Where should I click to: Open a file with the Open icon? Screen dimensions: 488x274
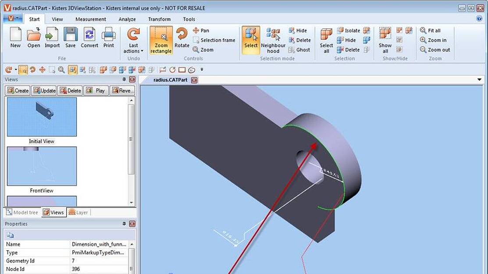coord(34,37)
